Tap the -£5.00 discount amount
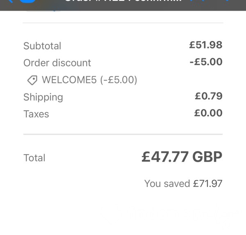This screenshot has width=246, height=235. pyautogui.click(x=206, y=62)
